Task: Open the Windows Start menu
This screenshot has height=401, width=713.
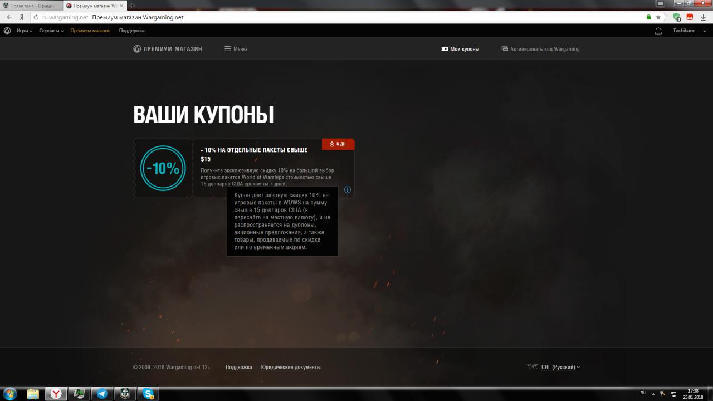Action: point(10,394)
